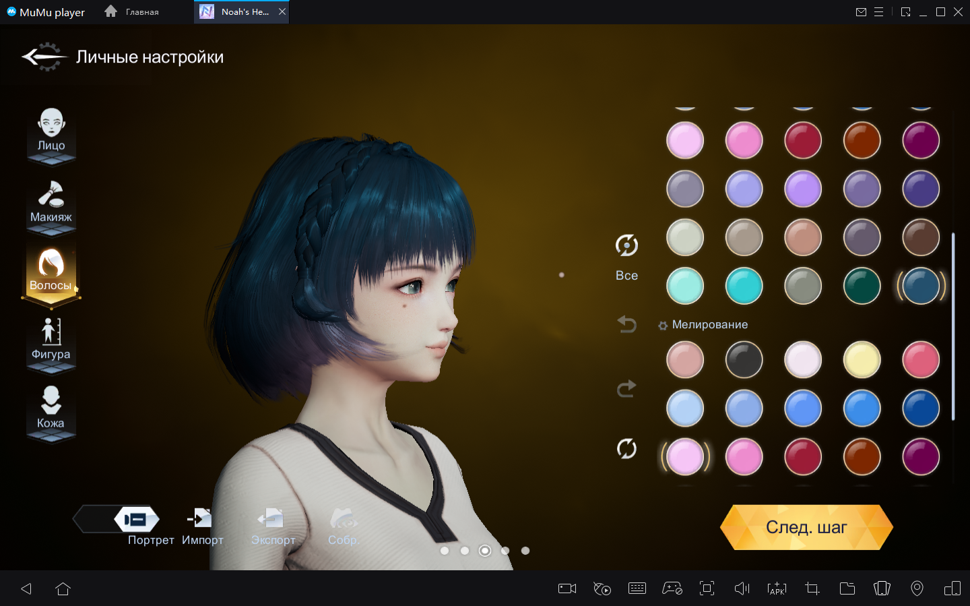
Task: Select the Фигура (Body) category
Action: pyautogui.click(x=51, y=342)
